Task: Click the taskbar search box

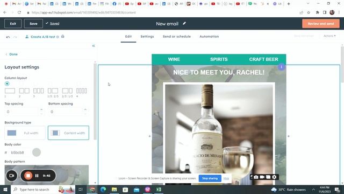Action: [x=43, y=189]
